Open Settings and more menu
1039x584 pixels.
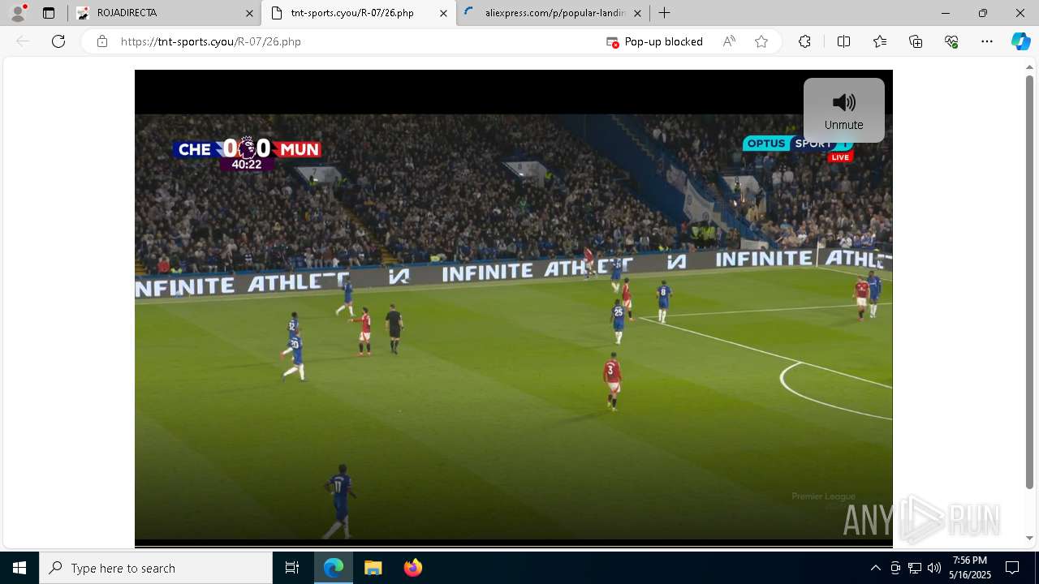coord(987,41)
